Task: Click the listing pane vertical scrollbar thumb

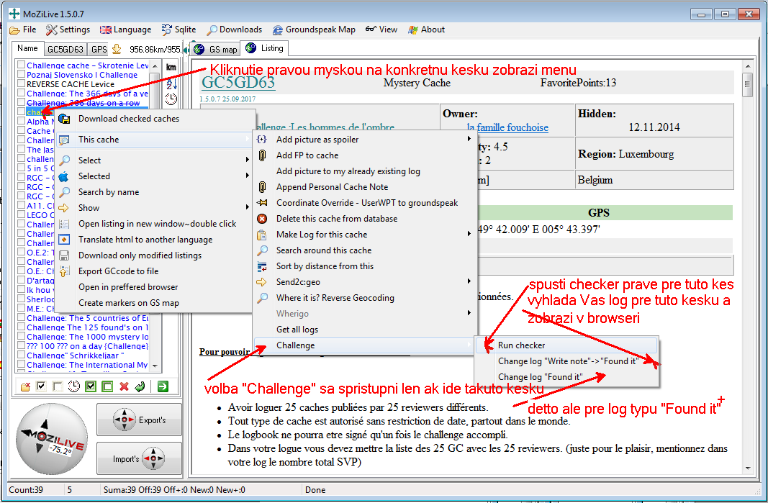Action: click(747, 85)
